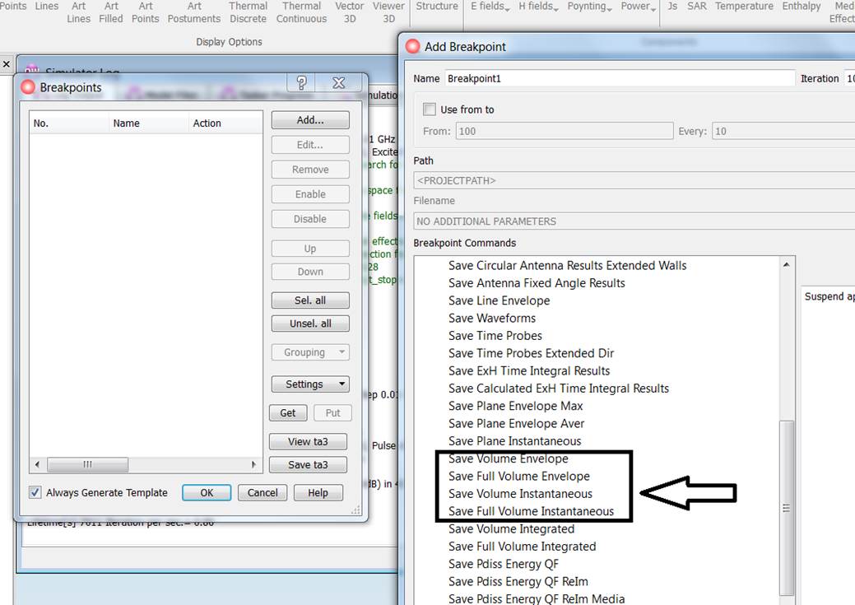Click the Save ta3 button

tap(308, 465)
